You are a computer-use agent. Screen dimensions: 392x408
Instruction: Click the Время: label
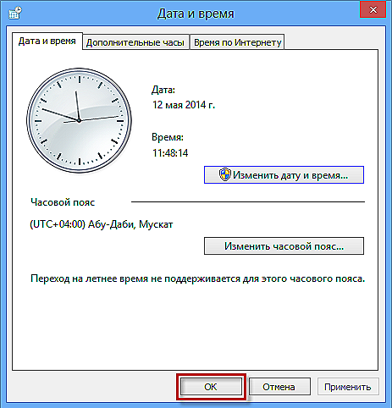[168, 137]
